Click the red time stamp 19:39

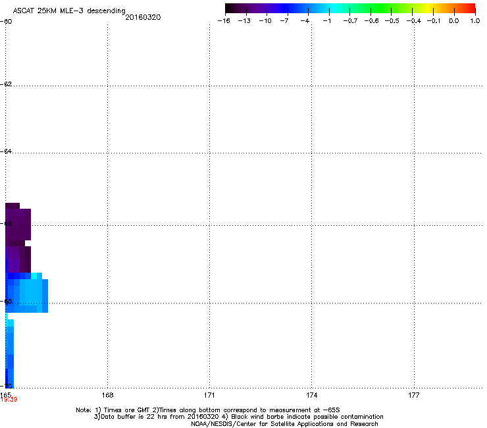9,400
